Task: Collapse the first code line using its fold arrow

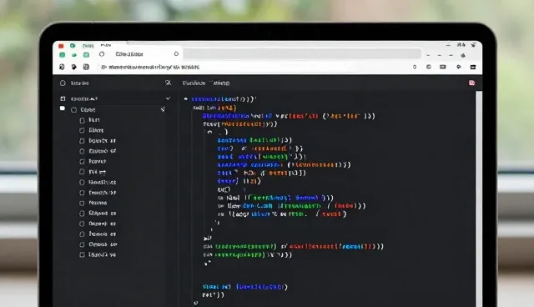Action: [185, 98]
